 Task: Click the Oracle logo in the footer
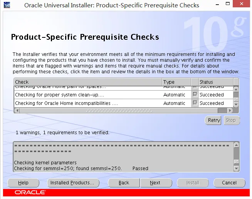(x=30, y=192)
